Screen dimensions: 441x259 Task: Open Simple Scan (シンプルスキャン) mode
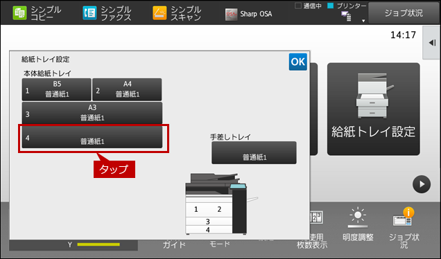(177, 13)
